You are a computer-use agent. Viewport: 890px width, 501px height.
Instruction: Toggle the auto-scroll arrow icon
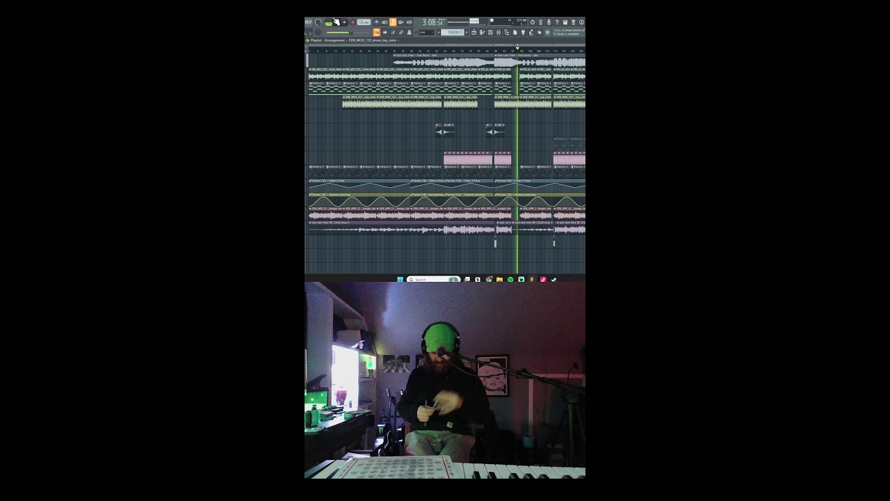tap(385, 32)
